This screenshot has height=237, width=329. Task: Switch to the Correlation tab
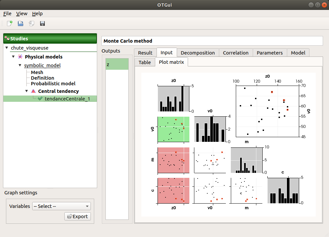(235, 52)
